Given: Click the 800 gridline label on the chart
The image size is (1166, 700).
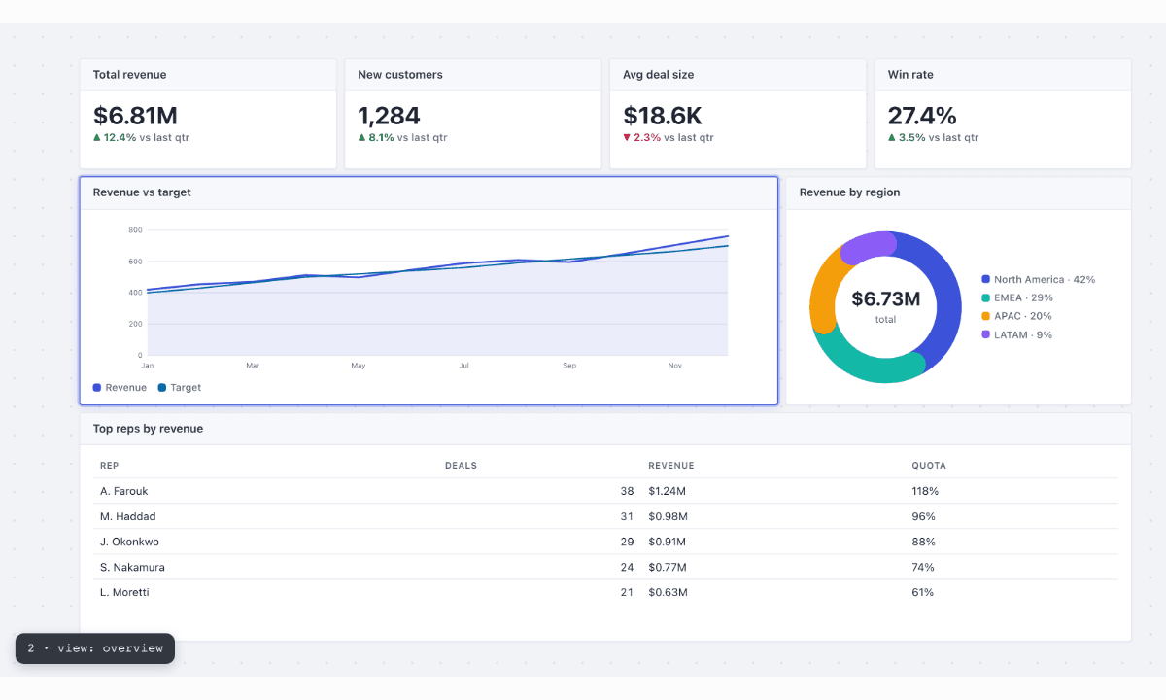Looking at the screenshot, I should coord(135,230).
